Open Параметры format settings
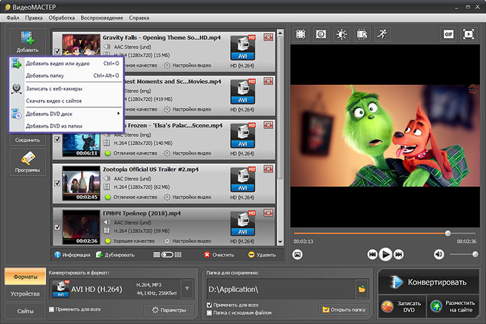486x324 pixels. (169, 310)
